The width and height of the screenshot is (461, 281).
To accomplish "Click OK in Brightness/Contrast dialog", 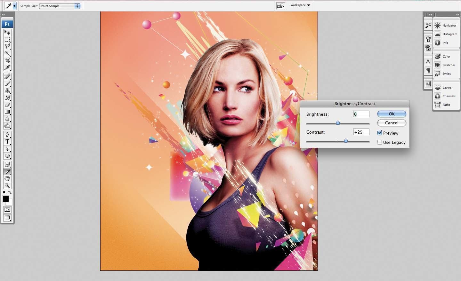I will pos(392,114).
